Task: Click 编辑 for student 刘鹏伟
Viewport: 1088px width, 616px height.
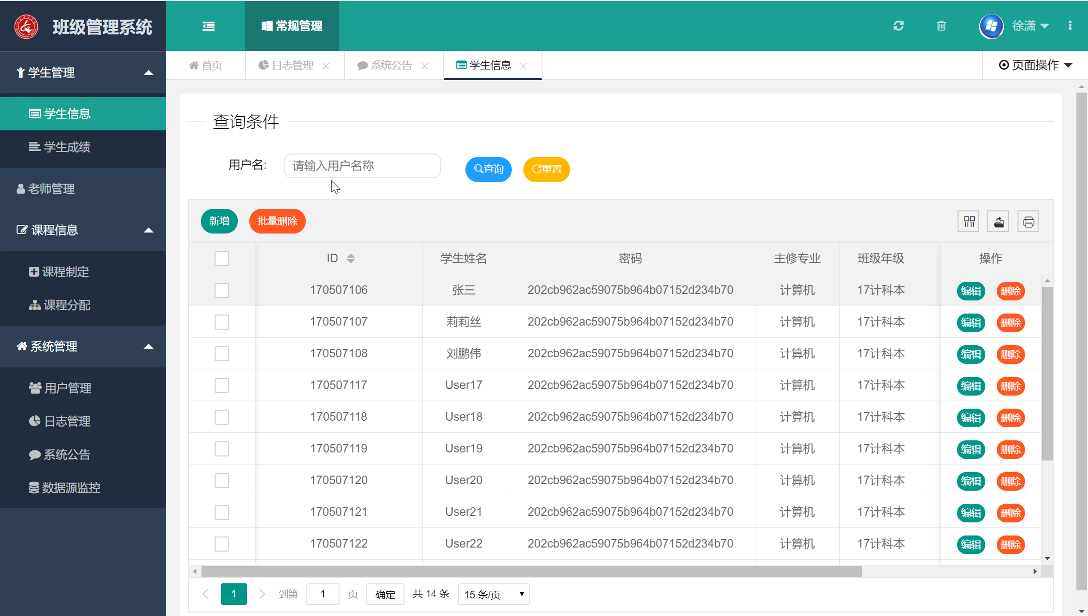Action: click(x=971, y=354)
